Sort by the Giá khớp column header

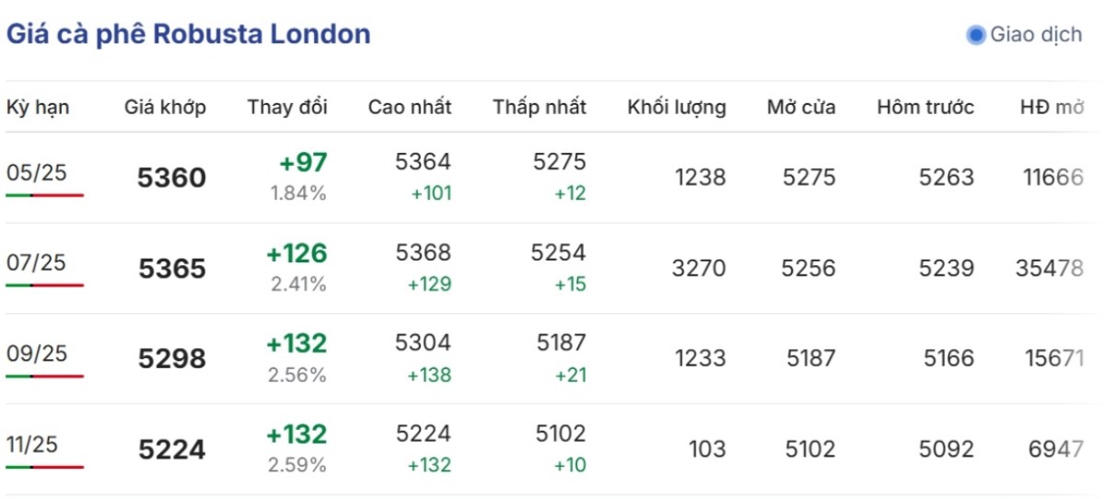(165, 107)
